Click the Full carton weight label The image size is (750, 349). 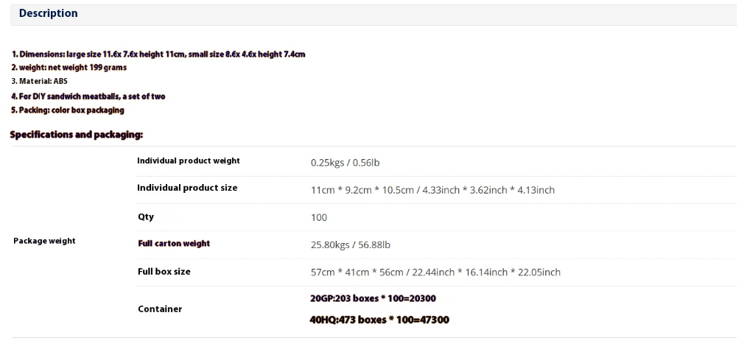point(174,244)
